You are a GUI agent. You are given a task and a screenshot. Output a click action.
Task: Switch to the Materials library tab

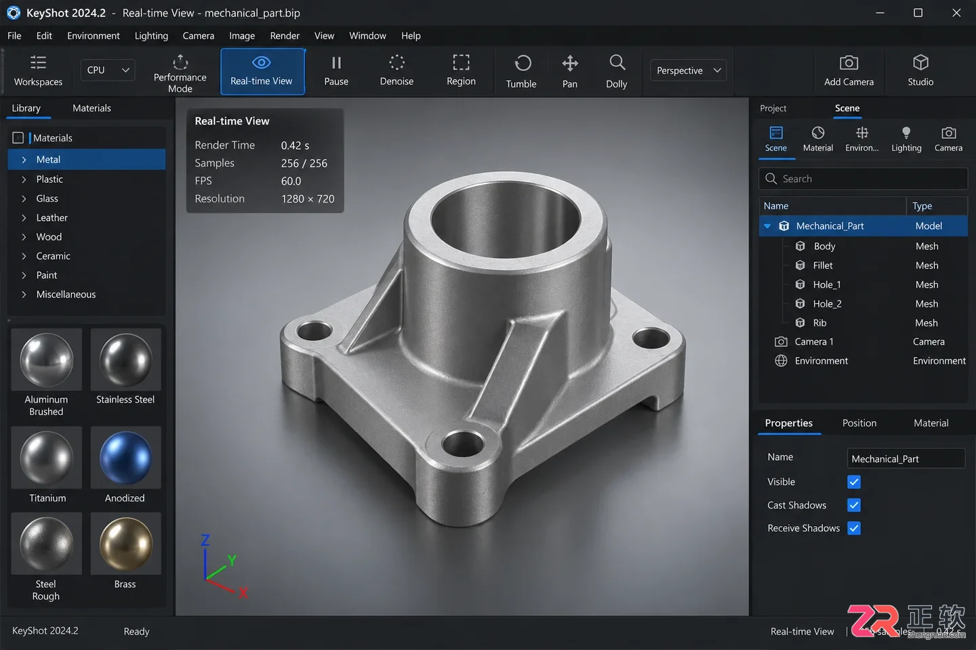coord(91,108)
